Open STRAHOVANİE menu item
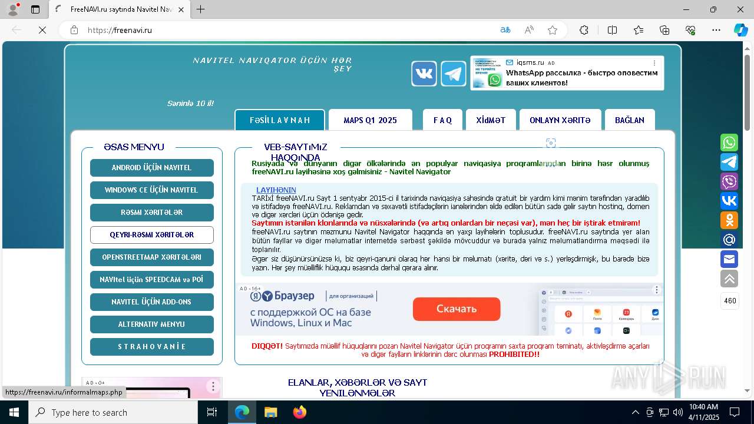 pos(152,347)
